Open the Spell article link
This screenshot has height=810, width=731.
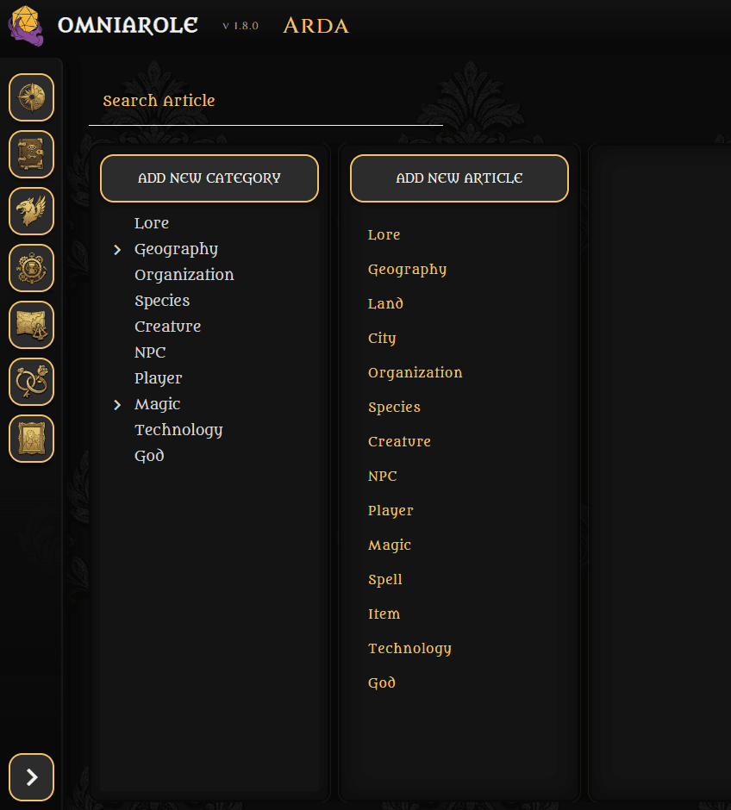(384, 580)
